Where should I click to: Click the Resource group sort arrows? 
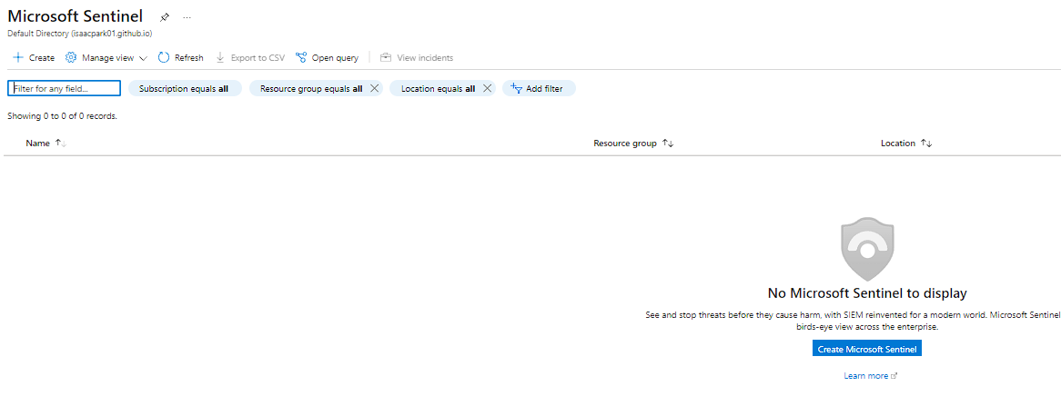click(668, 144)
